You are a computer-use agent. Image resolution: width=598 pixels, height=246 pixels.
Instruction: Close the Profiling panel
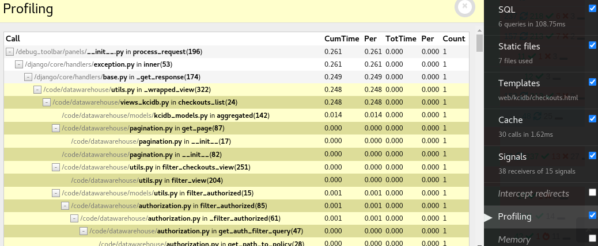click(x=464, y=7)
